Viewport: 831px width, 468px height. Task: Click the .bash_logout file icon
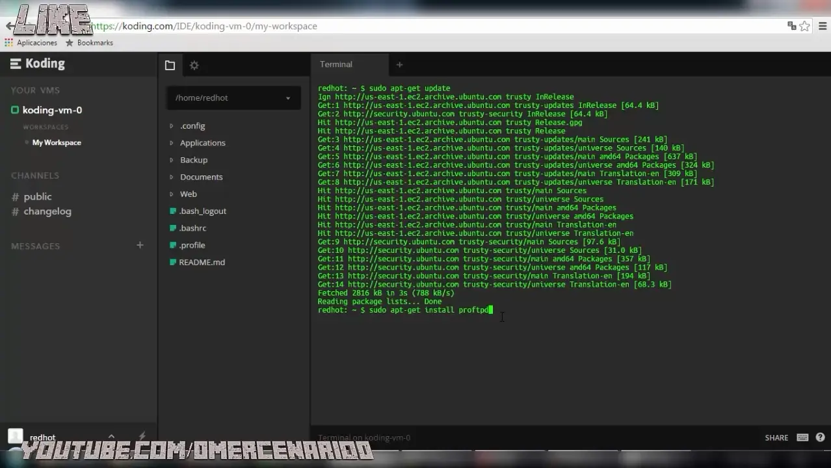click(173, 211)
